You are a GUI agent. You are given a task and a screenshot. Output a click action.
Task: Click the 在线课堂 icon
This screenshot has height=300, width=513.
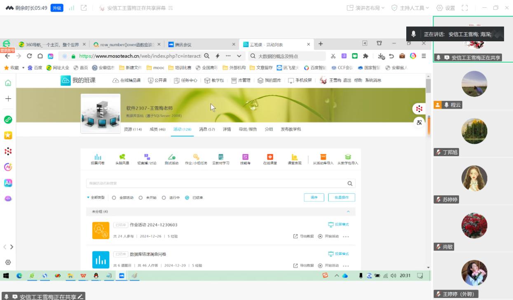pos(270,157)
